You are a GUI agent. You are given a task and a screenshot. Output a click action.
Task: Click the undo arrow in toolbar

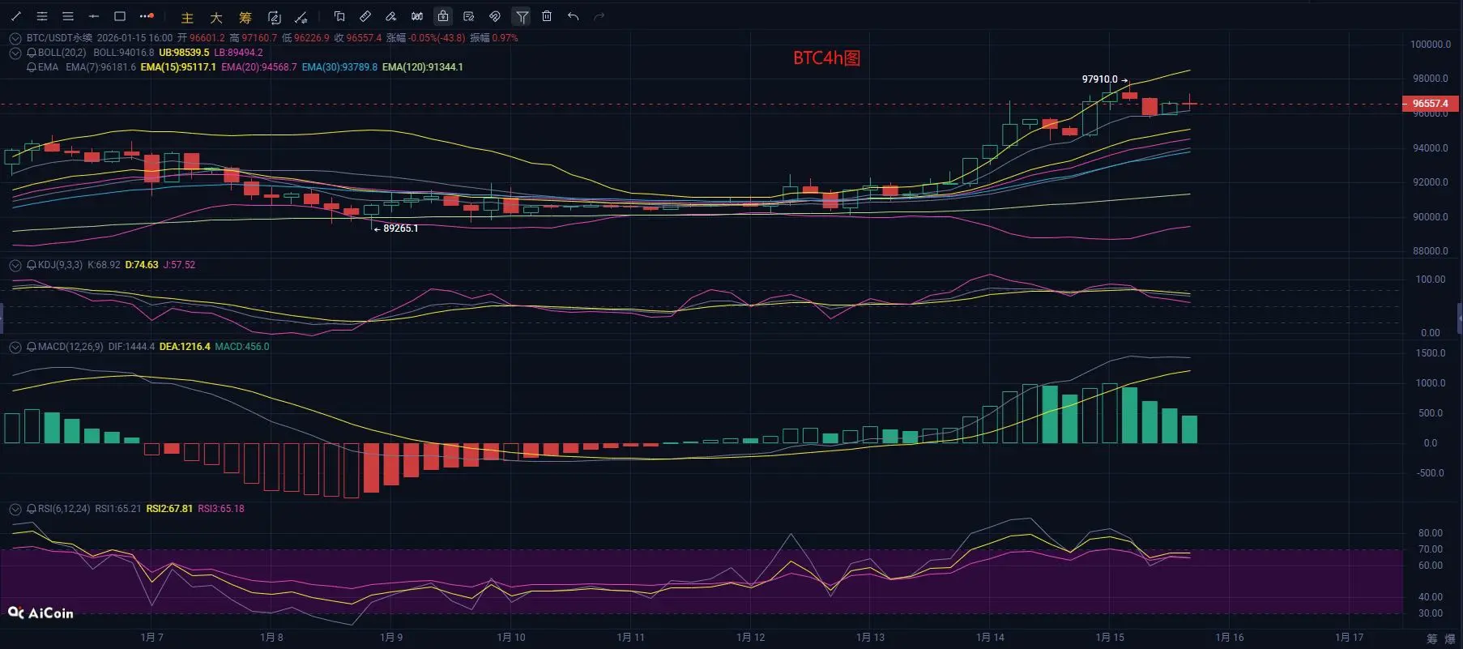tap(573, 16)
